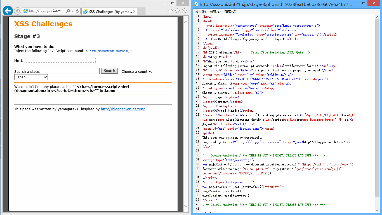This screenshot has height=215, width=382.
Task: Click source line 1 '<html>' text
Action: click(x=207, y=17)
